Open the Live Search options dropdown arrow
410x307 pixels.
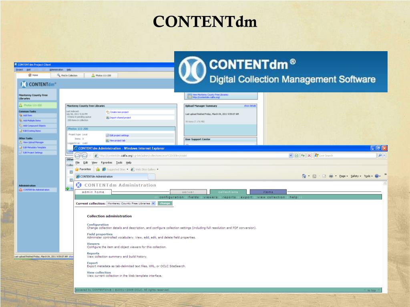click(x=384, y=155)
